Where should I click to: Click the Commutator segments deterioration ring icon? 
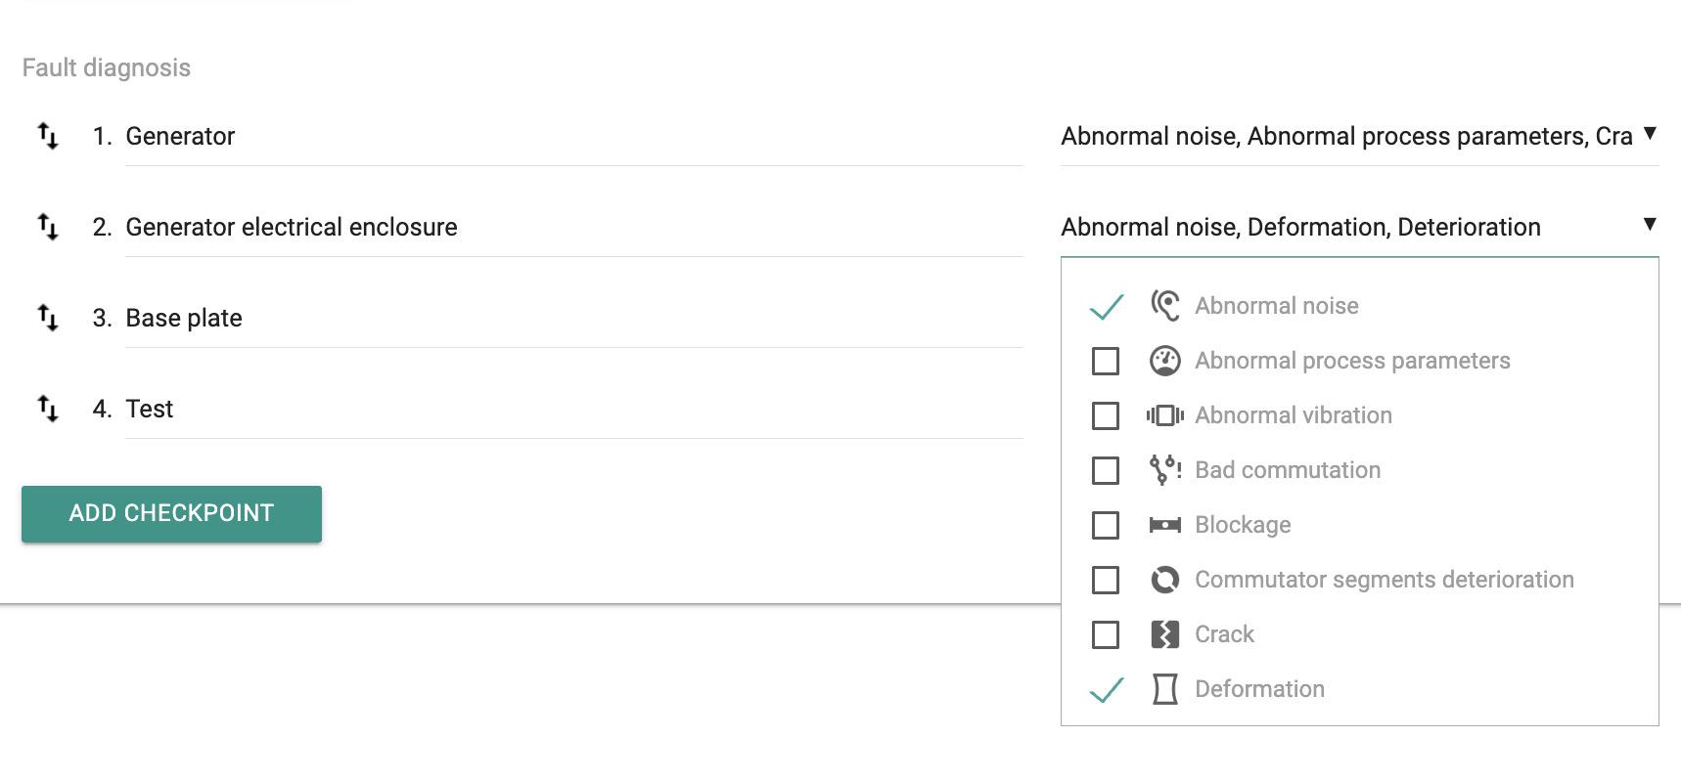tap(1164, 580)
